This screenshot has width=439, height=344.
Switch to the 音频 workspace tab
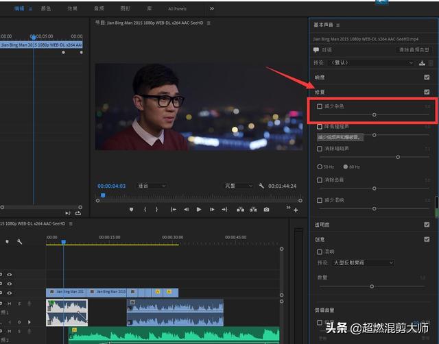(x=99, y=9)
